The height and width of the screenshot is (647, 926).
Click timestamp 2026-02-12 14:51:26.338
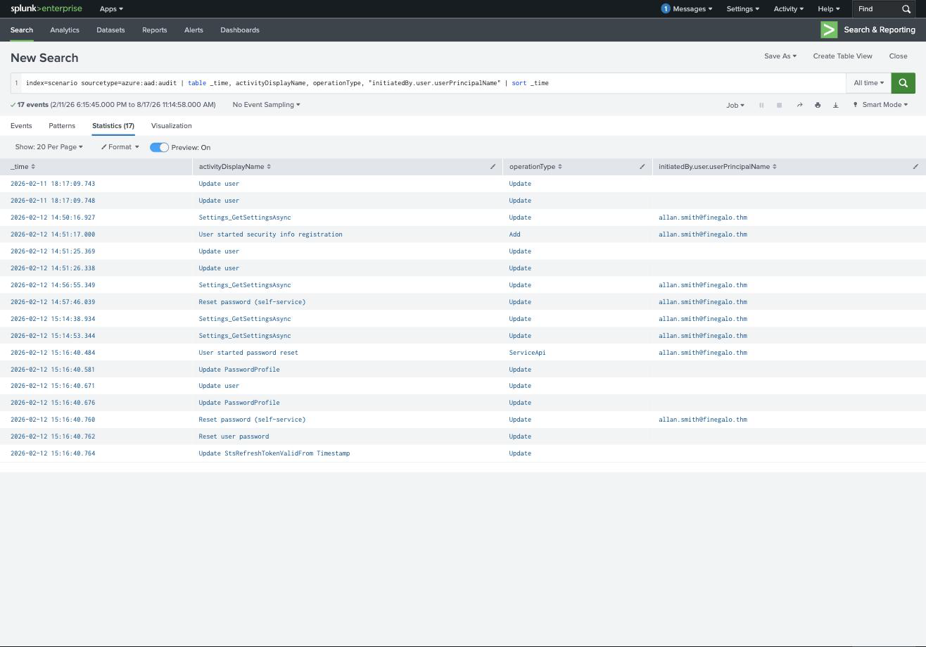pos(53,268)
